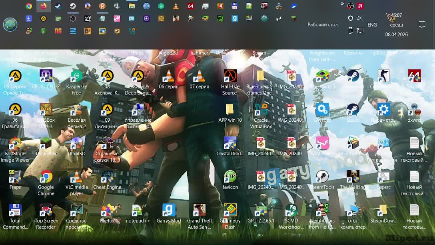Click the Total Commander floppy icon in taskbar
The image size is (435, 245).
pos(234,6)
